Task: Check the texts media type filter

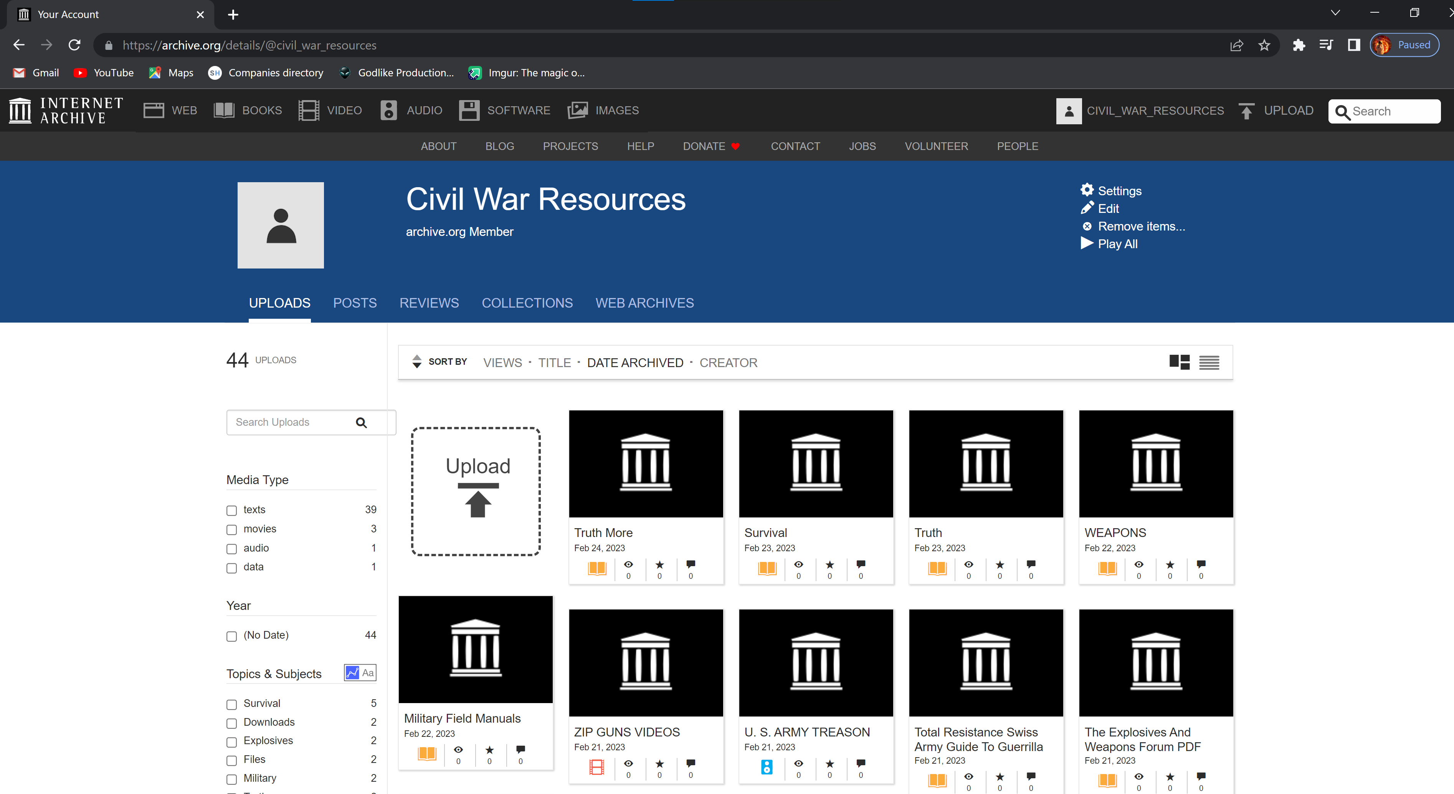Action: coord(231,511)
